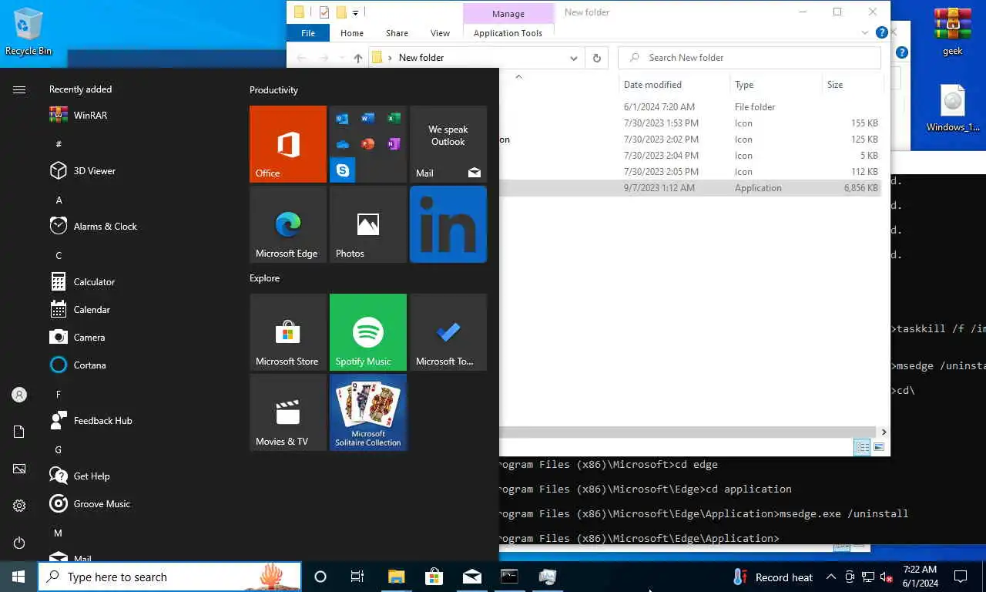Select the Windows_1 disc image desktop icon
Screen dimensions: 986x592
pyautogui.click(x=953, y=109)
